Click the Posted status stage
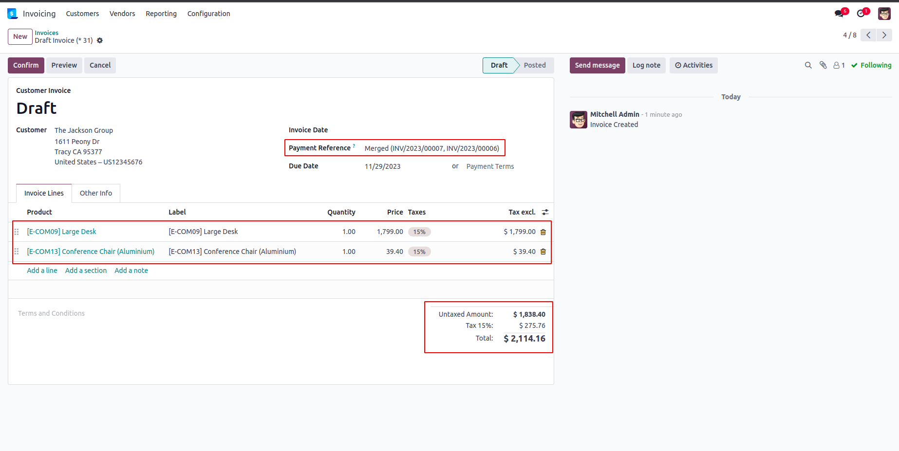The width and height of the screenshot is (899, 451). [x=534, y=65]
